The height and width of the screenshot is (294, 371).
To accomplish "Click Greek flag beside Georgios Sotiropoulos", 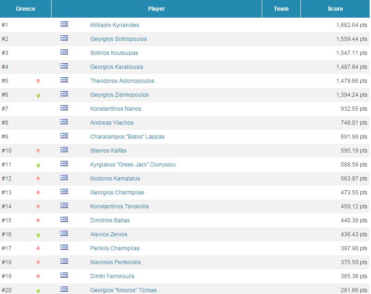I will 64,38.
